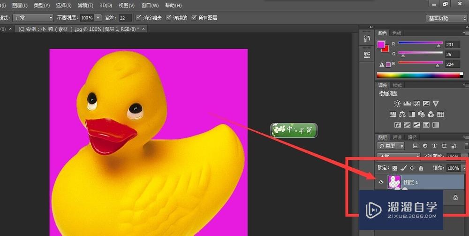The width and height of the screenshot is (469, 236).
Task: Click the 容差 tolerance field showing 32
Action: (125, 18)
